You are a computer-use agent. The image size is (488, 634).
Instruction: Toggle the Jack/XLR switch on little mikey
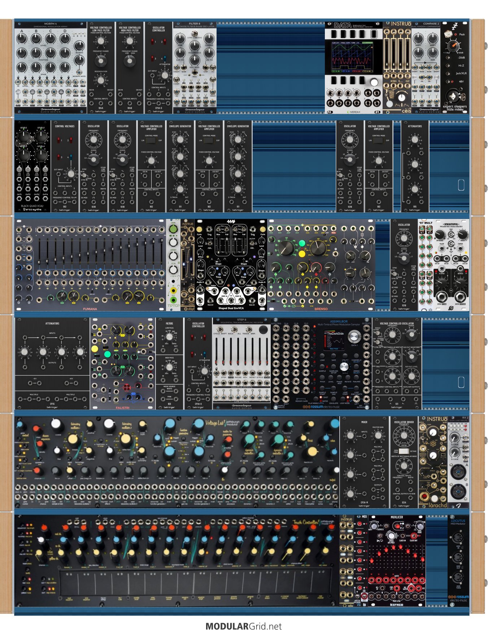[448, 73]
